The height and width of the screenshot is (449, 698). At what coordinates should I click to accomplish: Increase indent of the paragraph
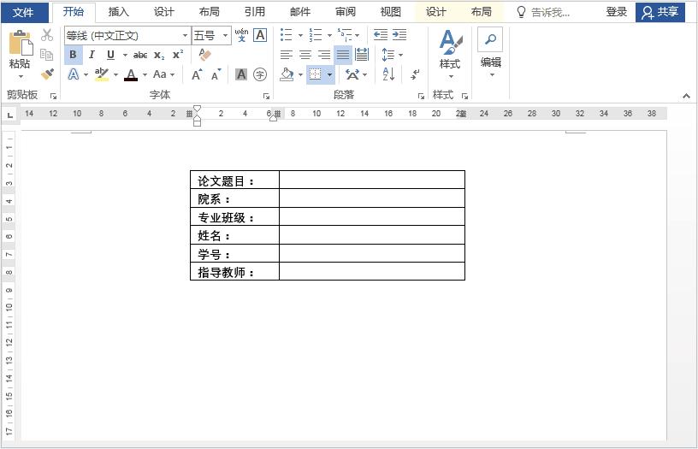(x=399, y=35)
